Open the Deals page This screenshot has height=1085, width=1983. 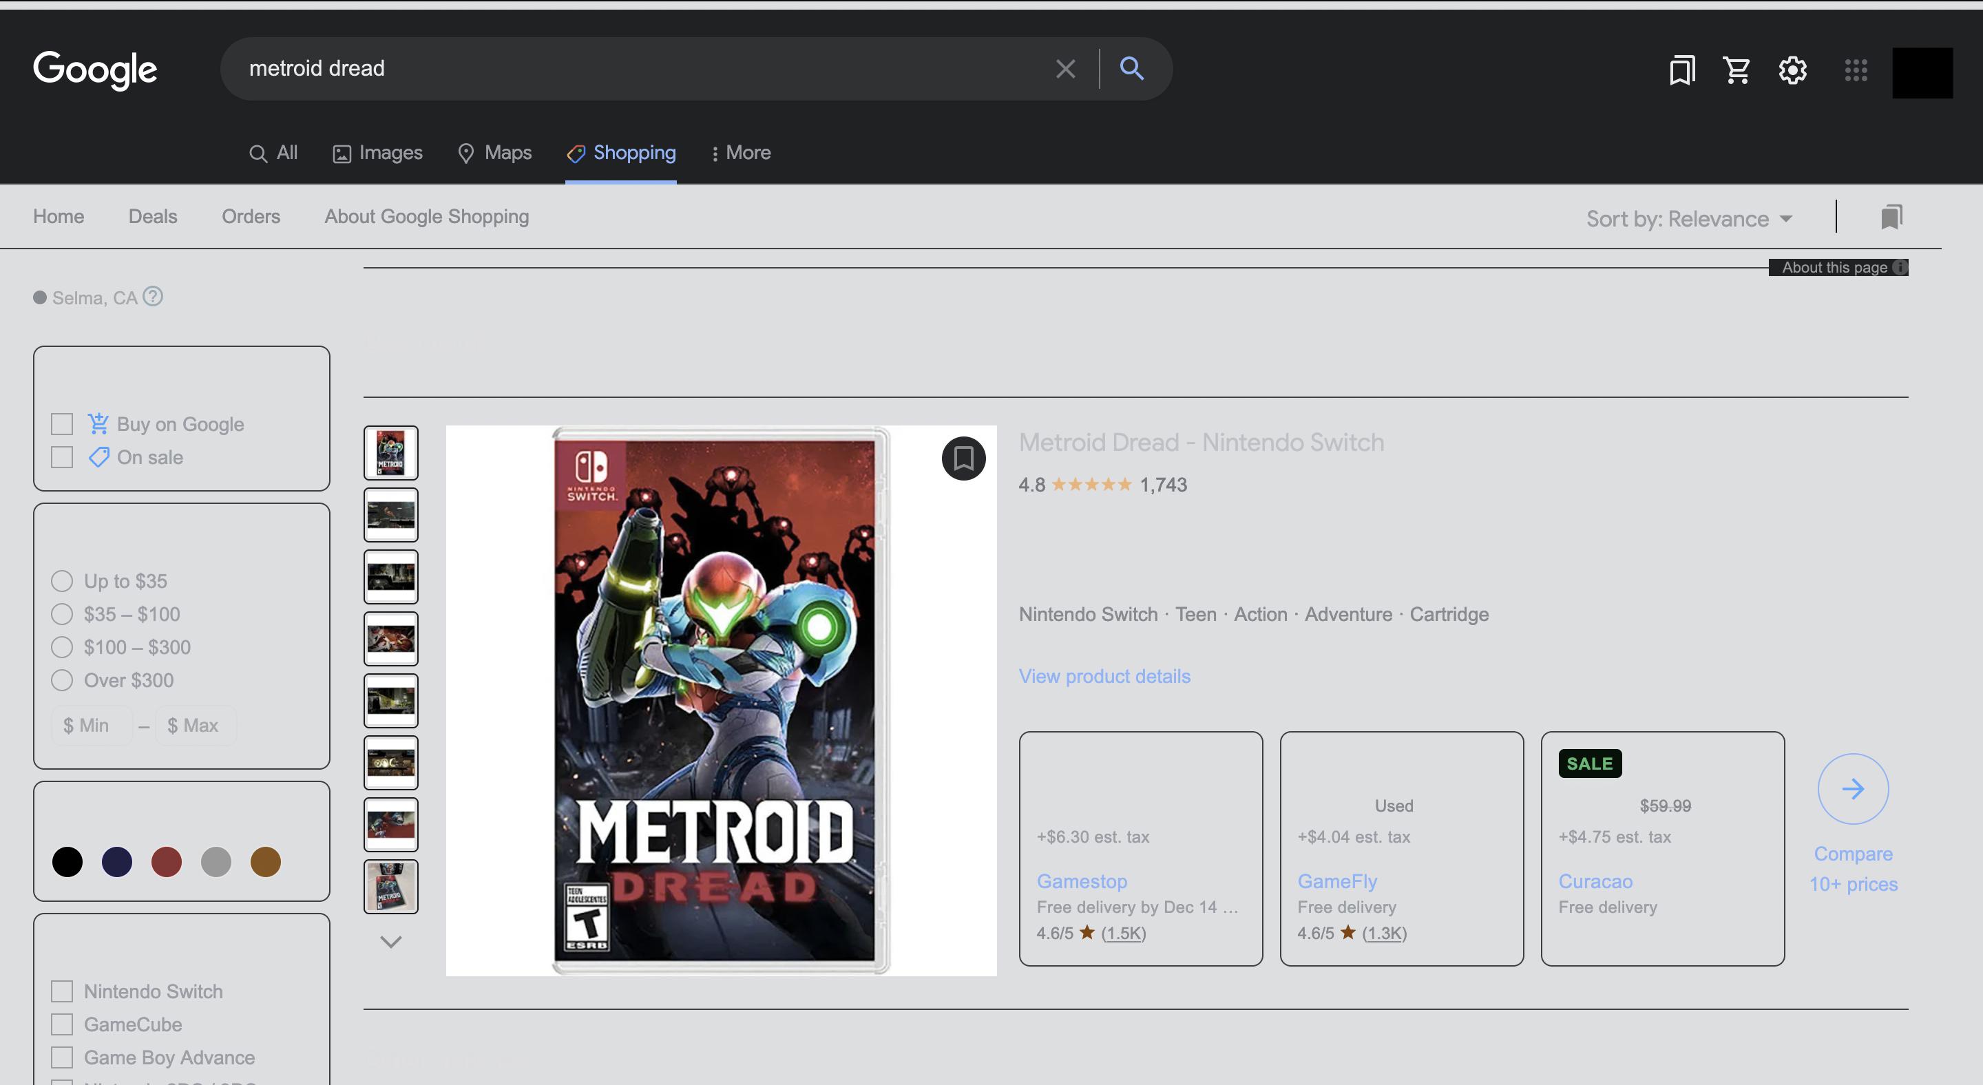(152, 216)
